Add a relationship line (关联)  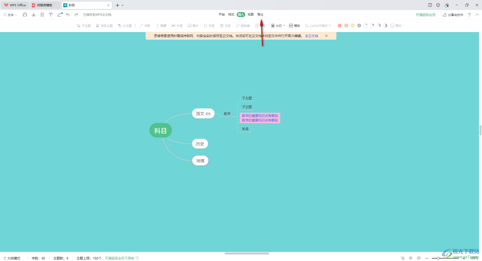coord(145,26)
